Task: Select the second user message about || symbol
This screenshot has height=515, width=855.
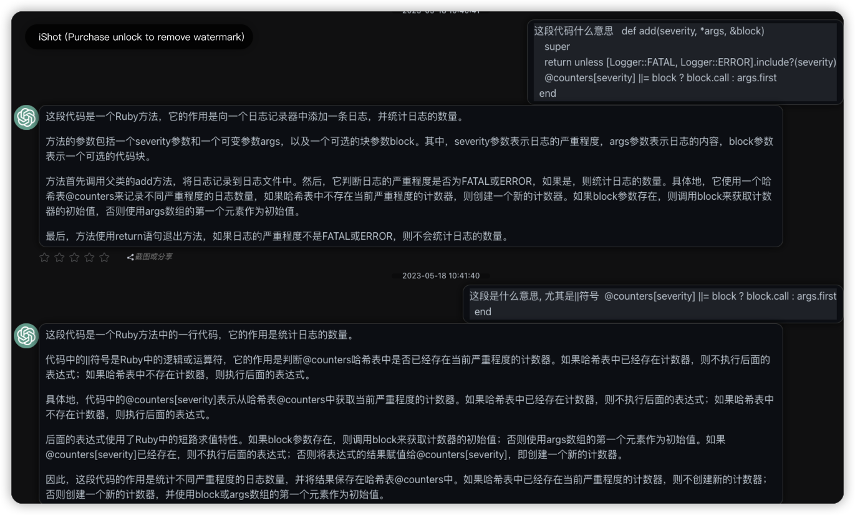Action: coord(652,304)
